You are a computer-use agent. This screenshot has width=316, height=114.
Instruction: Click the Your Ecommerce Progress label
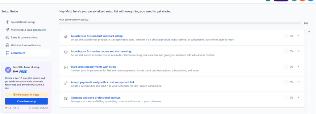(x=74, y=20)
